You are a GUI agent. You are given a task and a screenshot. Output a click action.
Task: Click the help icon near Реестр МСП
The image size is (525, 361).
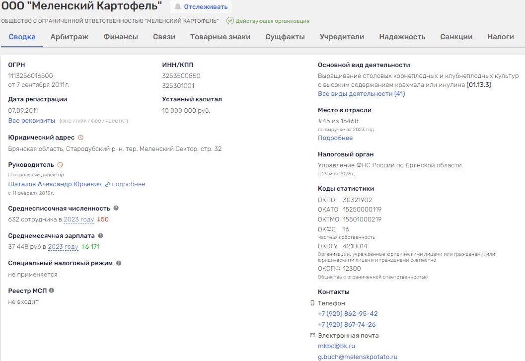click(x=51, y=290)
